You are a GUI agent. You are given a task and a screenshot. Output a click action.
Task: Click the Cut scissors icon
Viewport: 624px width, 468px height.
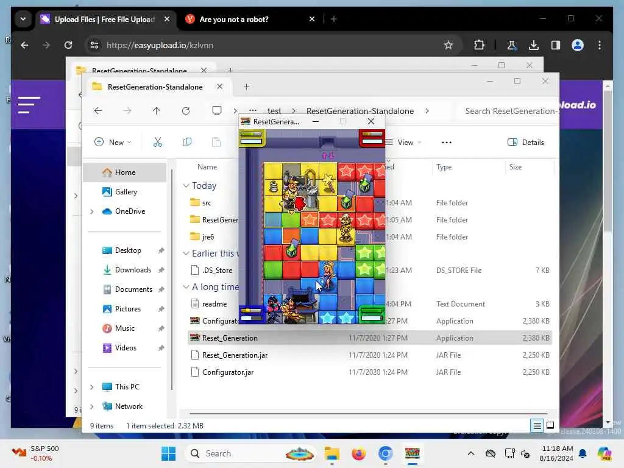[158, 142]
